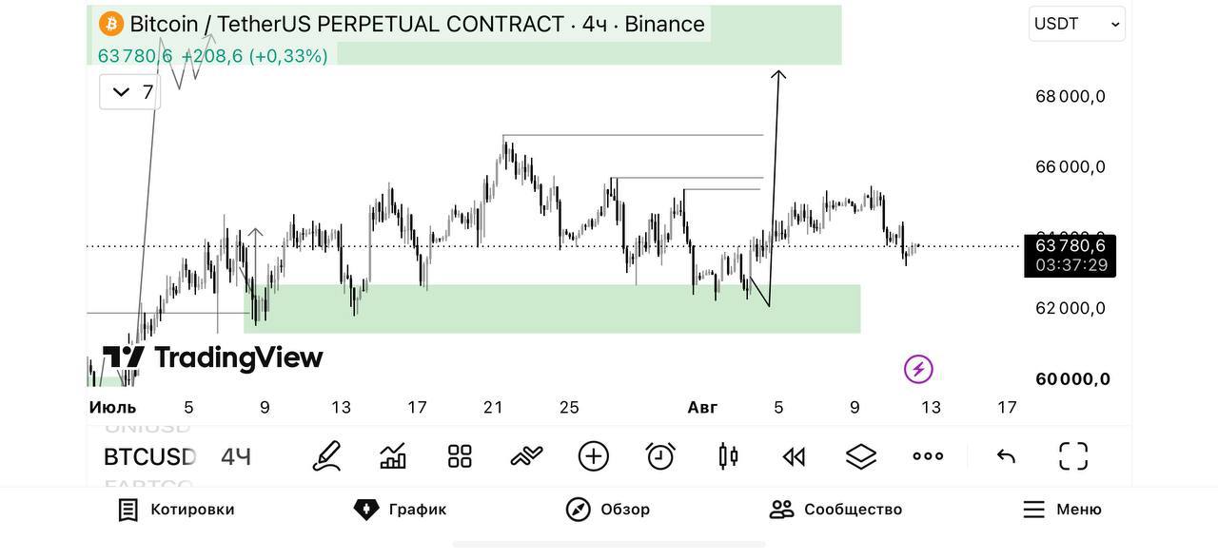
Task: Open the indicators chart icon
Action: coord(393,456)
